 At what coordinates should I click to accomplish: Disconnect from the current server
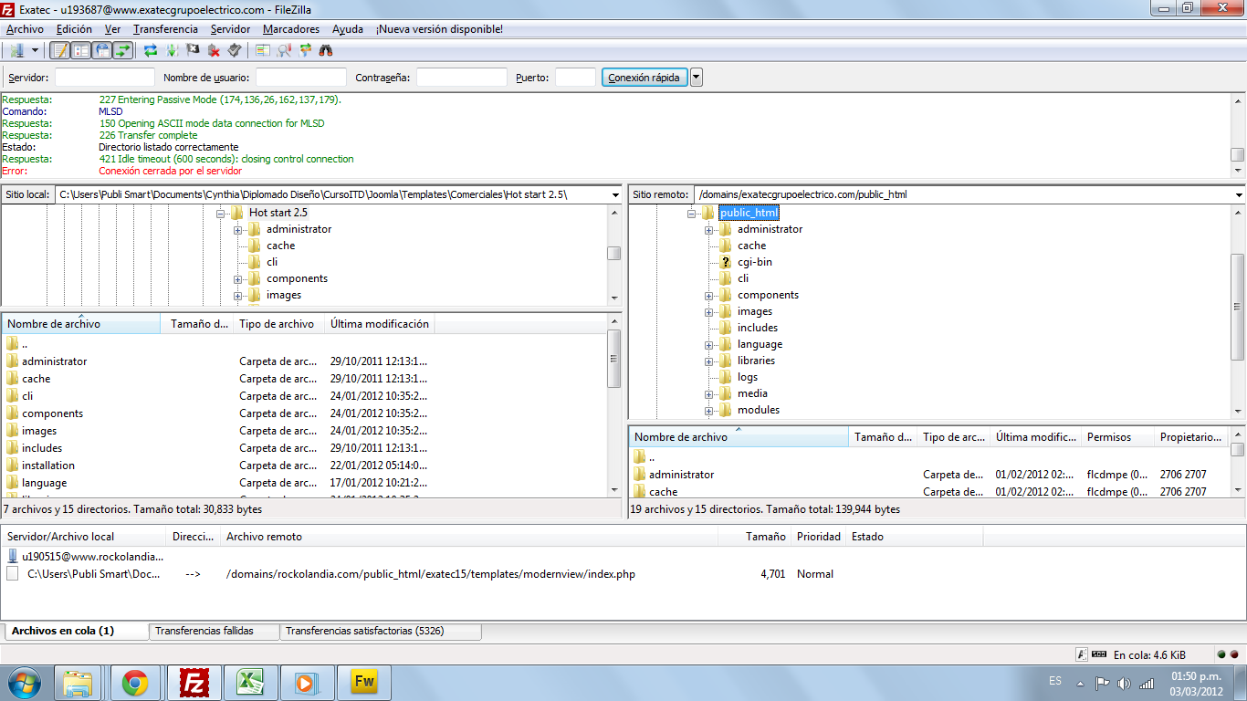point(214,50)
